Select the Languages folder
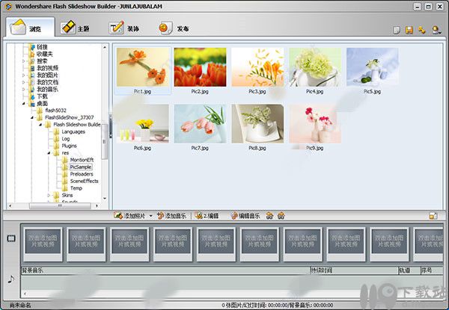The width and height of the screenshot is (449, 310). [x=73, y=131]
